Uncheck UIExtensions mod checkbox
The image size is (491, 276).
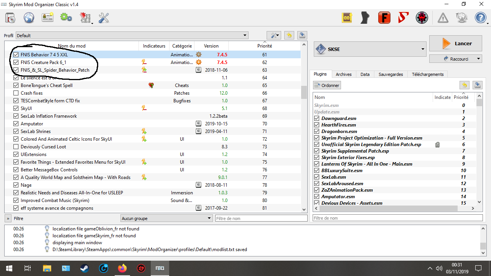(x=16, y=154)
